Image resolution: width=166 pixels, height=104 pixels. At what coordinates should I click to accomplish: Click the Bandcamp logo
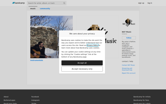19,3
